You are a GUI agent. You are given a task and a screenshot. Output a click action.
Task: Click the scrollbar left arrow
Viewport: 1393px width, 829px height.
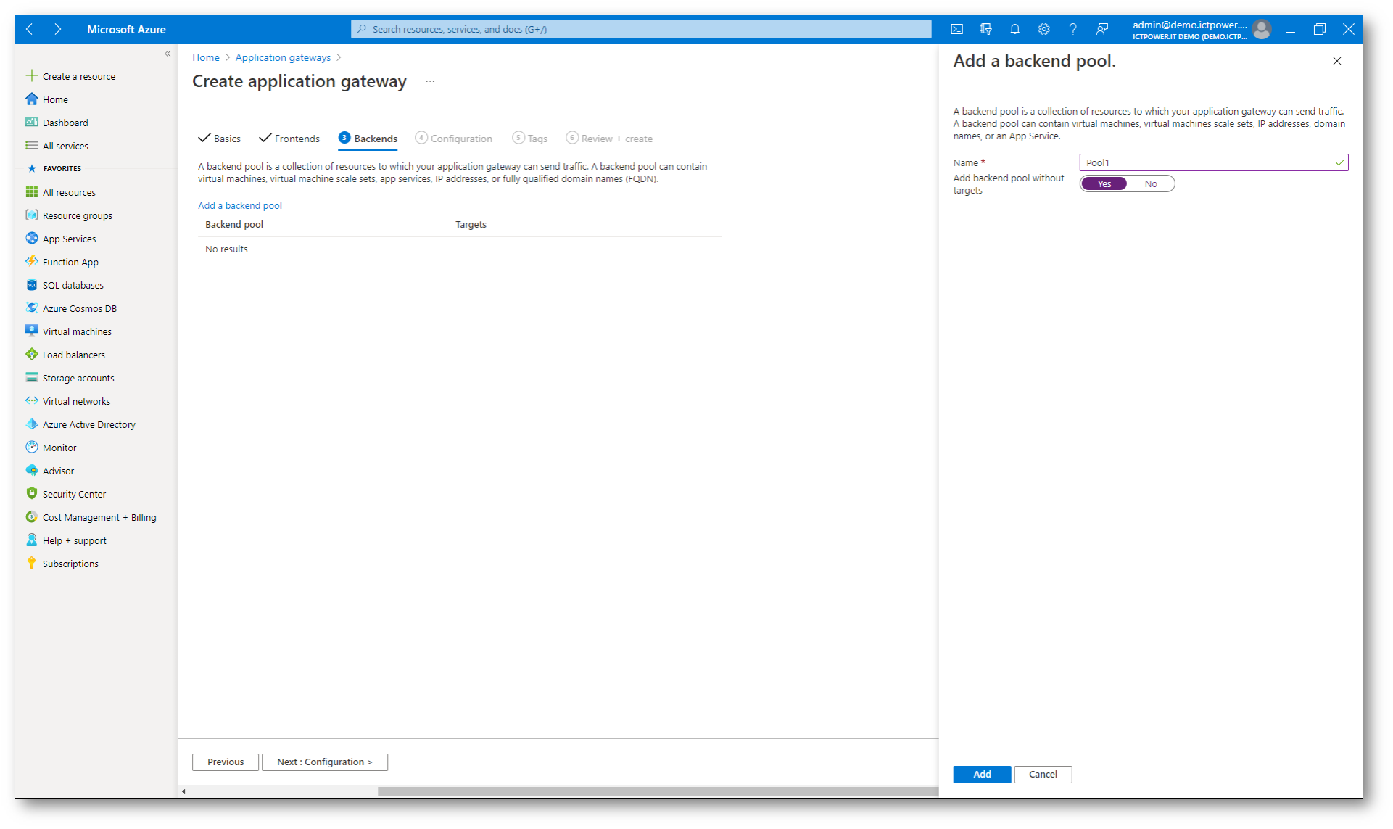point(184,791)
